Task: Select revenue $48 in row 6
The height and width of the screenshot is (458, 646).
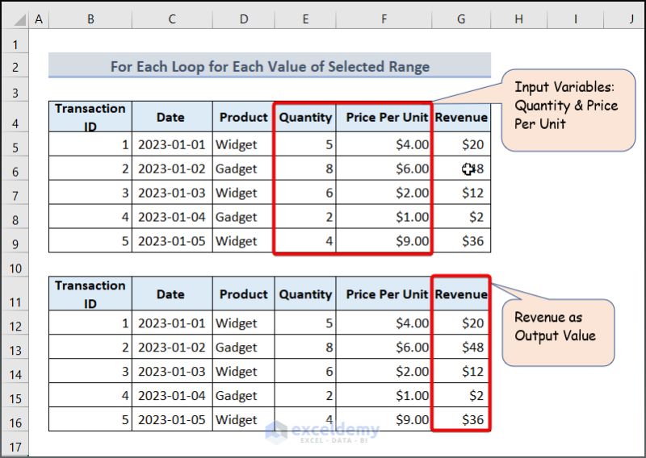Action: point(461,169)
